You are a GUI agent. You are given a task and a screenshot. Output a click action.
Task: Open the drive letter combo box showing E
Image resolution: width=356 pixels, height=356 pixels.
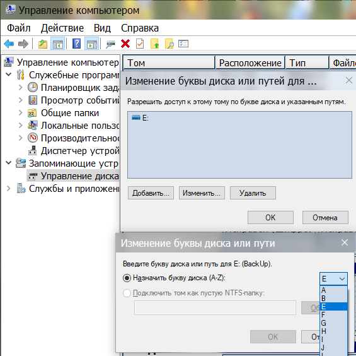[x=333, y=278]
